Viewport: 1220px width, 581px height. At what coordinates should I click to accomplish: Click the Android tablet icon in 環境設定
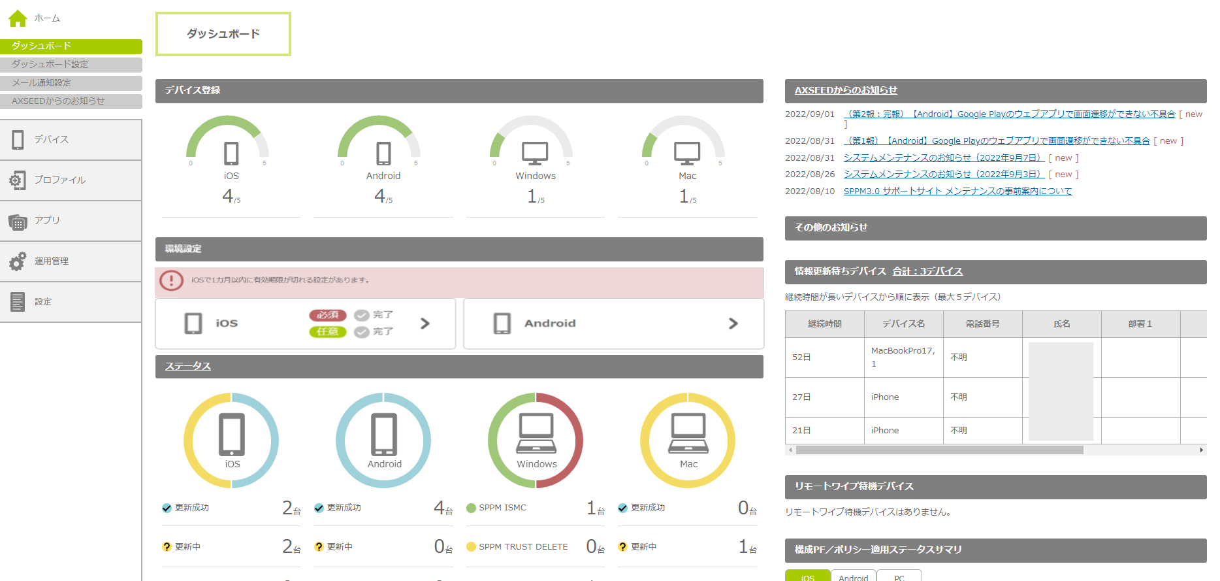click(502, 324)
